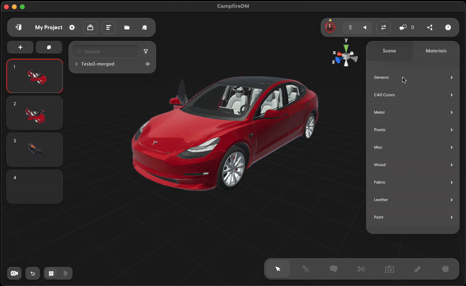This screenshot has width=466, height=286.
Task: Click the icon right of the folder
Action: click(144, 27)
